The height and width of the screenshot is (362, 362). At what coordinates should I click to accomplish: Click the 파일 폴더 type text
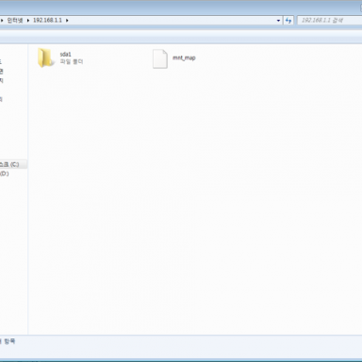pyautogui.click(x=72, y=61)
